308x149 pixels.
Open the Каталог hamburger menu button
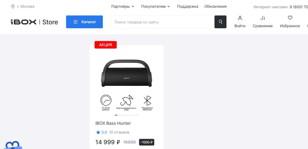coord(85,22)
